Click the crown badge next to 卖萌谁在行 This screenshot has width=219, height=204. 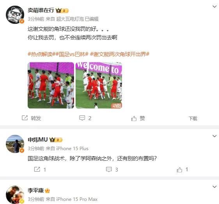(x=62, y=11)
